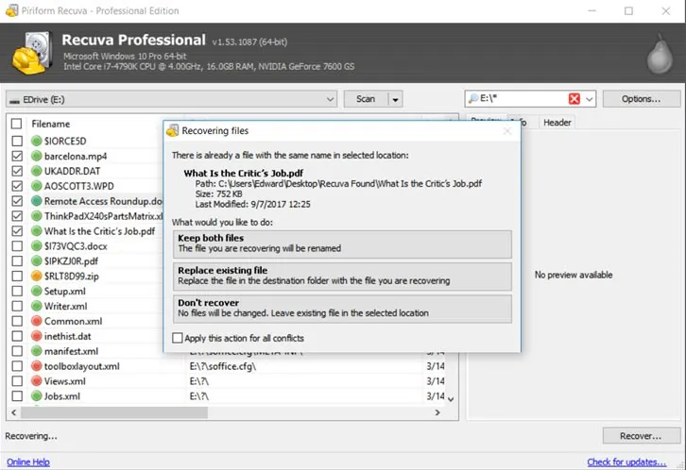Click the magnifier icon in path filter
The image size is (686, 470).
(473, 99)
